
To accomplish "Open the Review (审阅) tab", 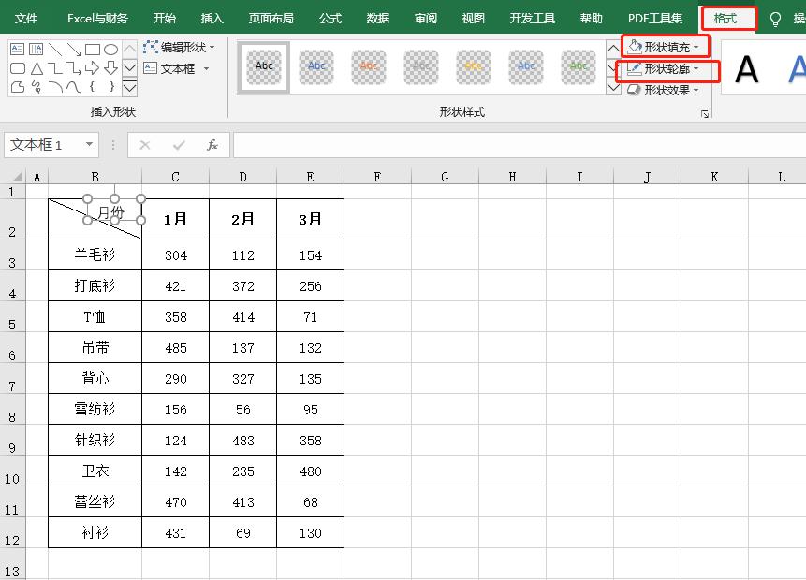I will [x=426, y=19].
